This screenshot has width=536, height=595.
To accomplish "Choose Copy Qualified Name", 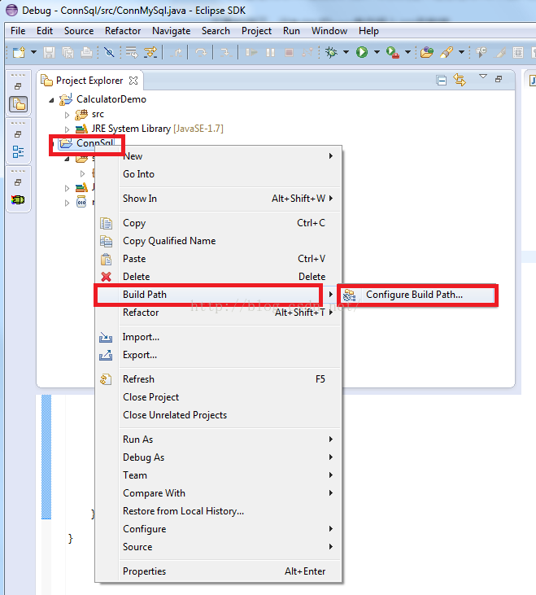I will (x=218, y=241).
